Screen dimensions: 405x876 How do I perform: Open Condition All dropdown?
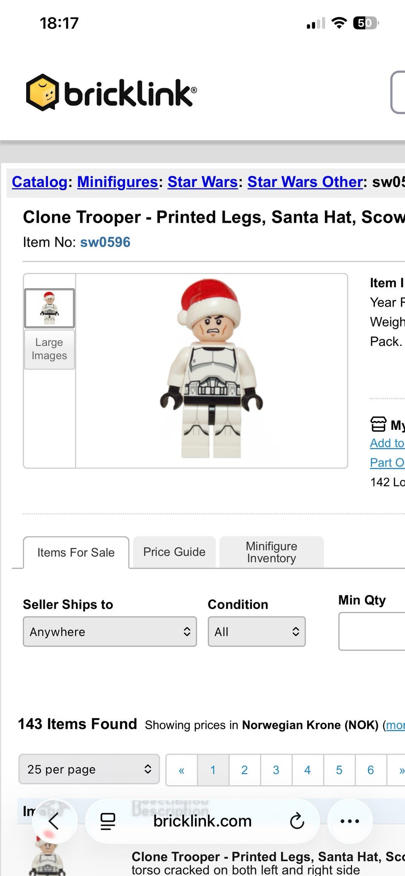(256, 631)
